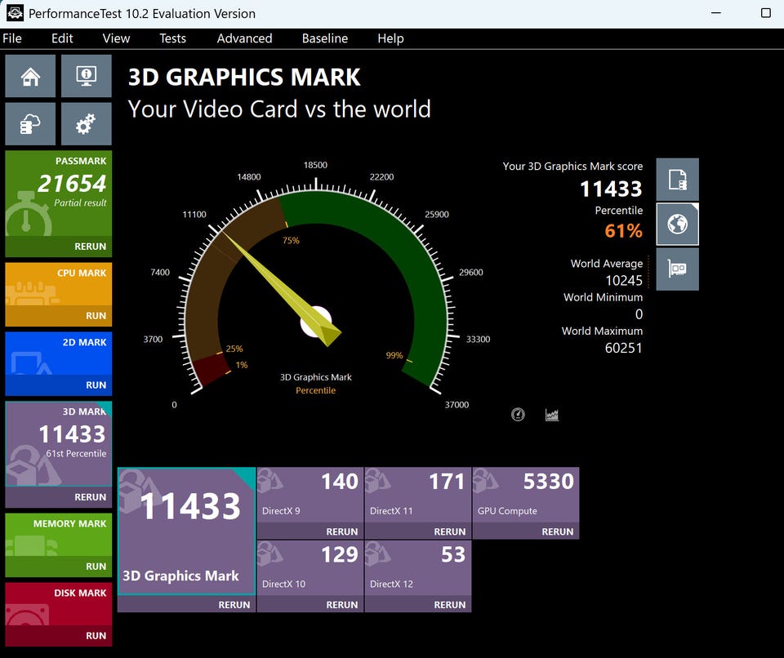Viewport: 784px width, 658px height.
Task: Open the Baseline menu
Action: pos(325,38)
